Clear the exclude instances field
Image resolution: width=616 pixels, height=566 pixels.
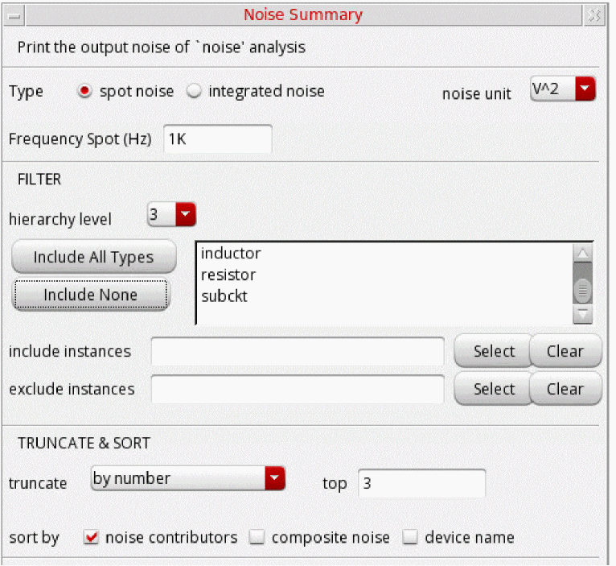[565, 389]
